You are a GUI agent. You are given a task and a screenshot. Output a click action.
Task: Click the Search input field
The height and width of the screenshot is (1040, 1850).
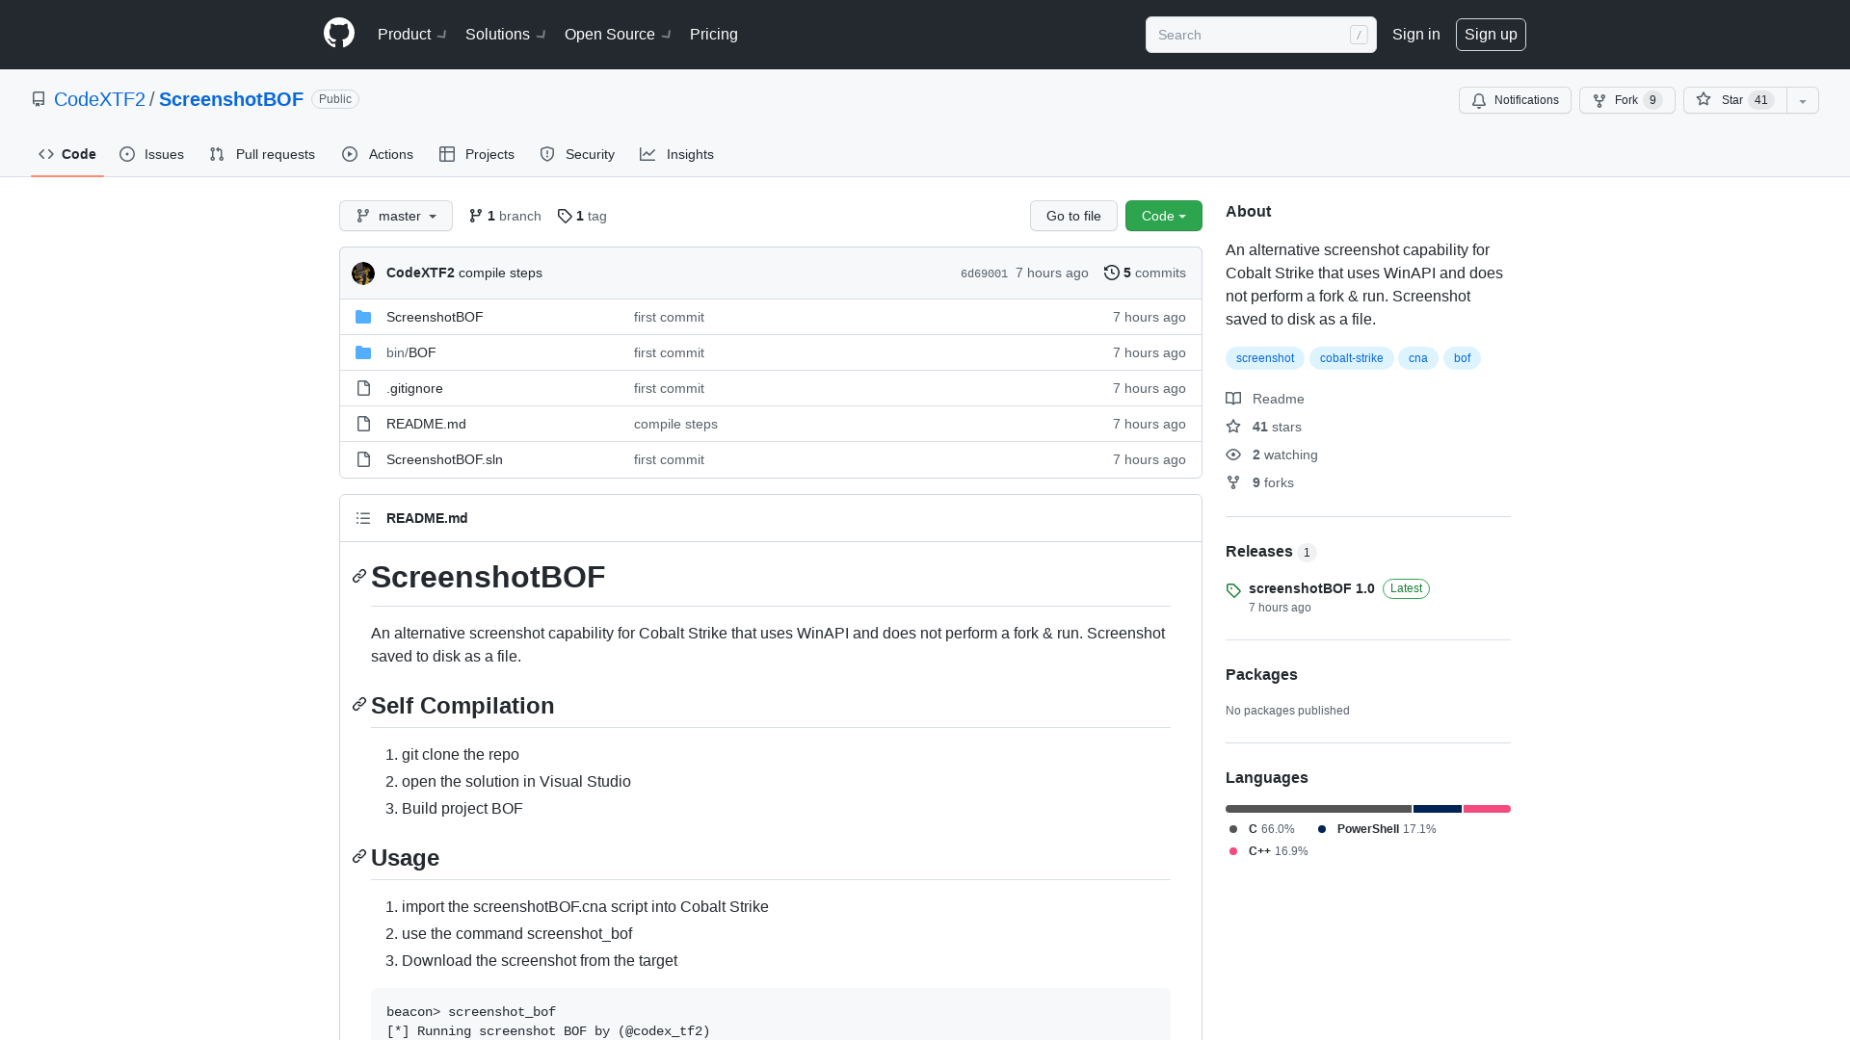click(1253, 35)
